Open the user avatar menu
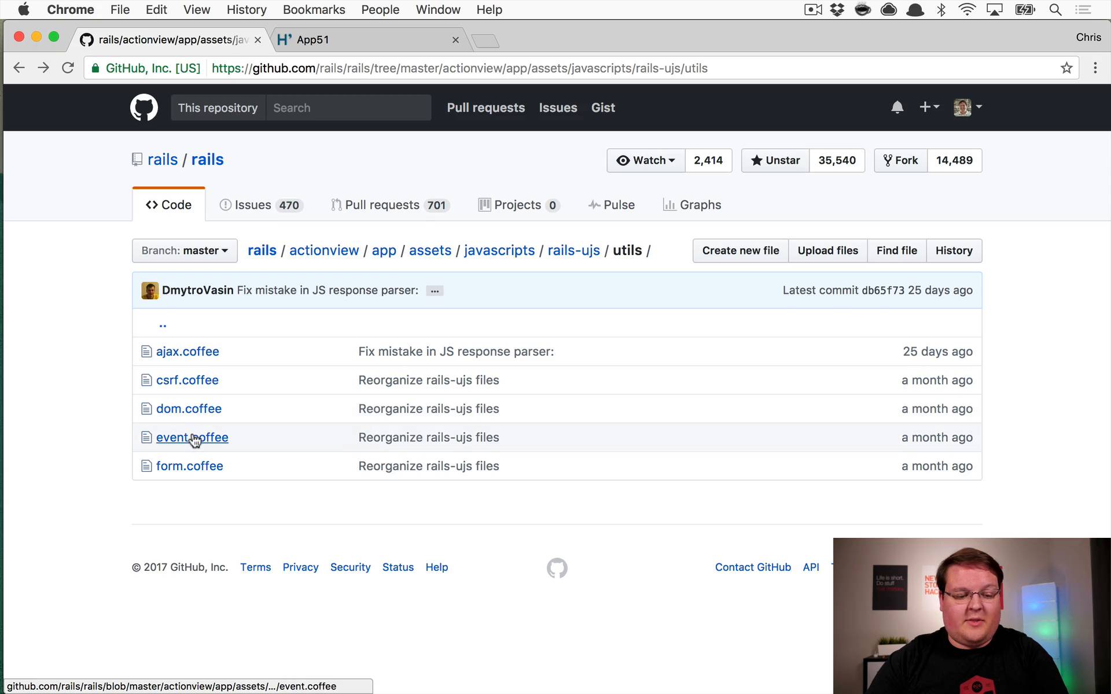The height and width of the screenshot is (694, 1111). (x=967, y=107)
